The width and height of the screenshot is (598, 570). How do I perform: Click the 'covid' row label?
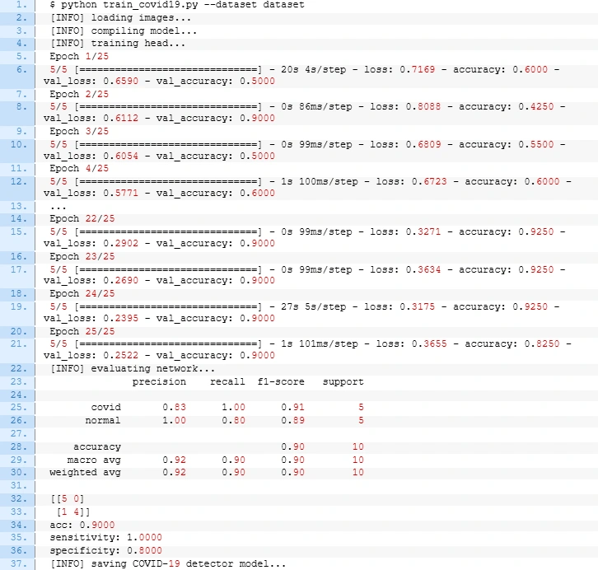tap(105, 407)
